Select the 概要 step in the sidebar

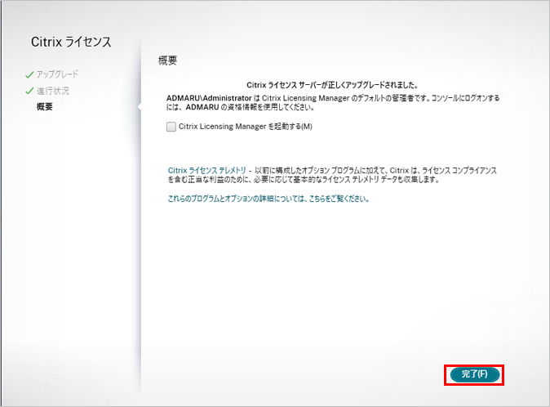click(44, 106)
